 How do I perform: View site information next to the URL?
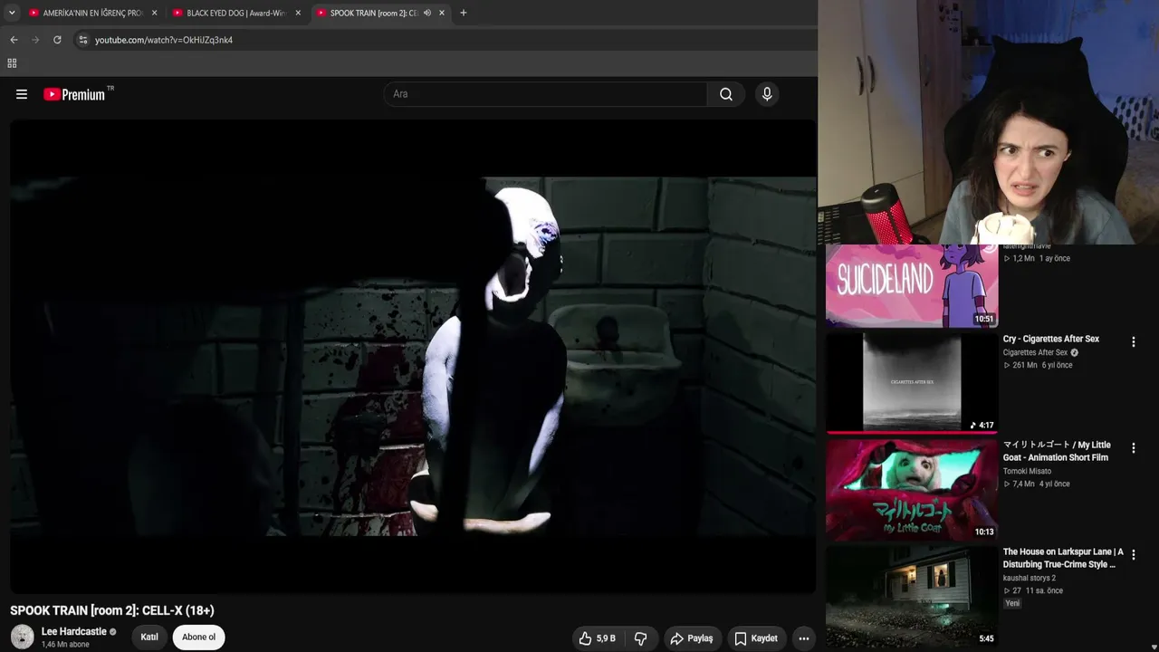click(x=82, y=40)
